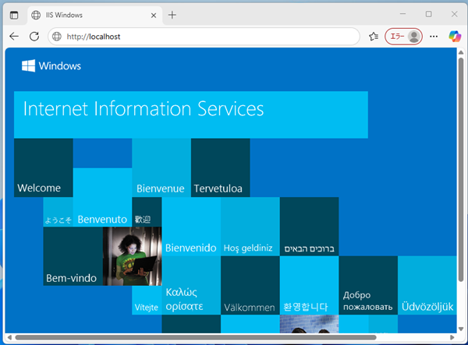Click the woman with laptop photo

(x=133, y=256)
